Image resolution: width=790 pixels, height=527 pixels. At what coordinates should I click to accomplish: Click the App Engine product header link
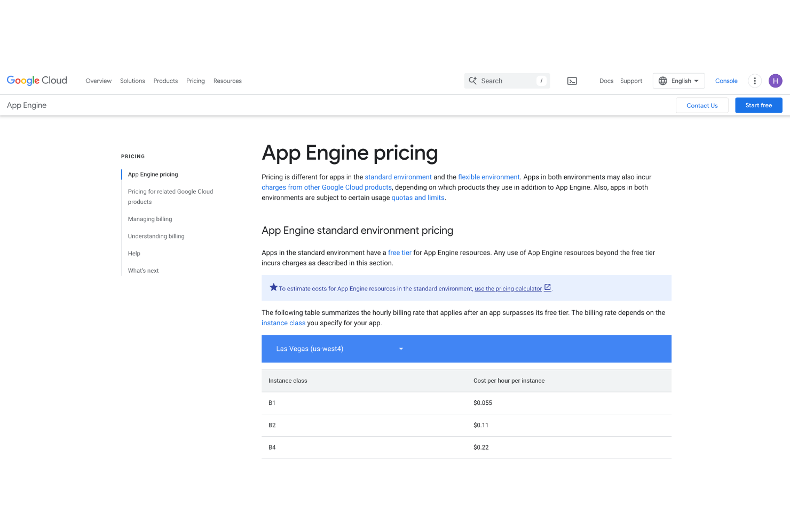(x=27, y=105)
